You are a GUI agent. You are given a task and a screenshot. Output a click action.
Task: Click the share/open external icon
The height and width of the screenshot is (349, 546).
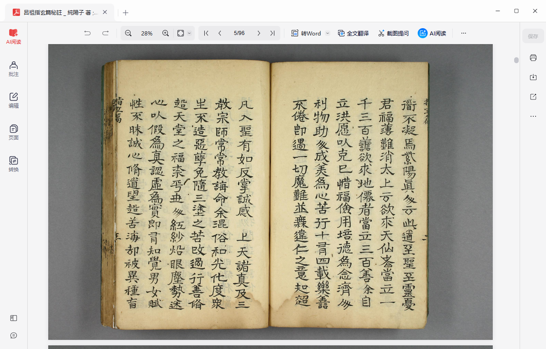click(533, 97)
